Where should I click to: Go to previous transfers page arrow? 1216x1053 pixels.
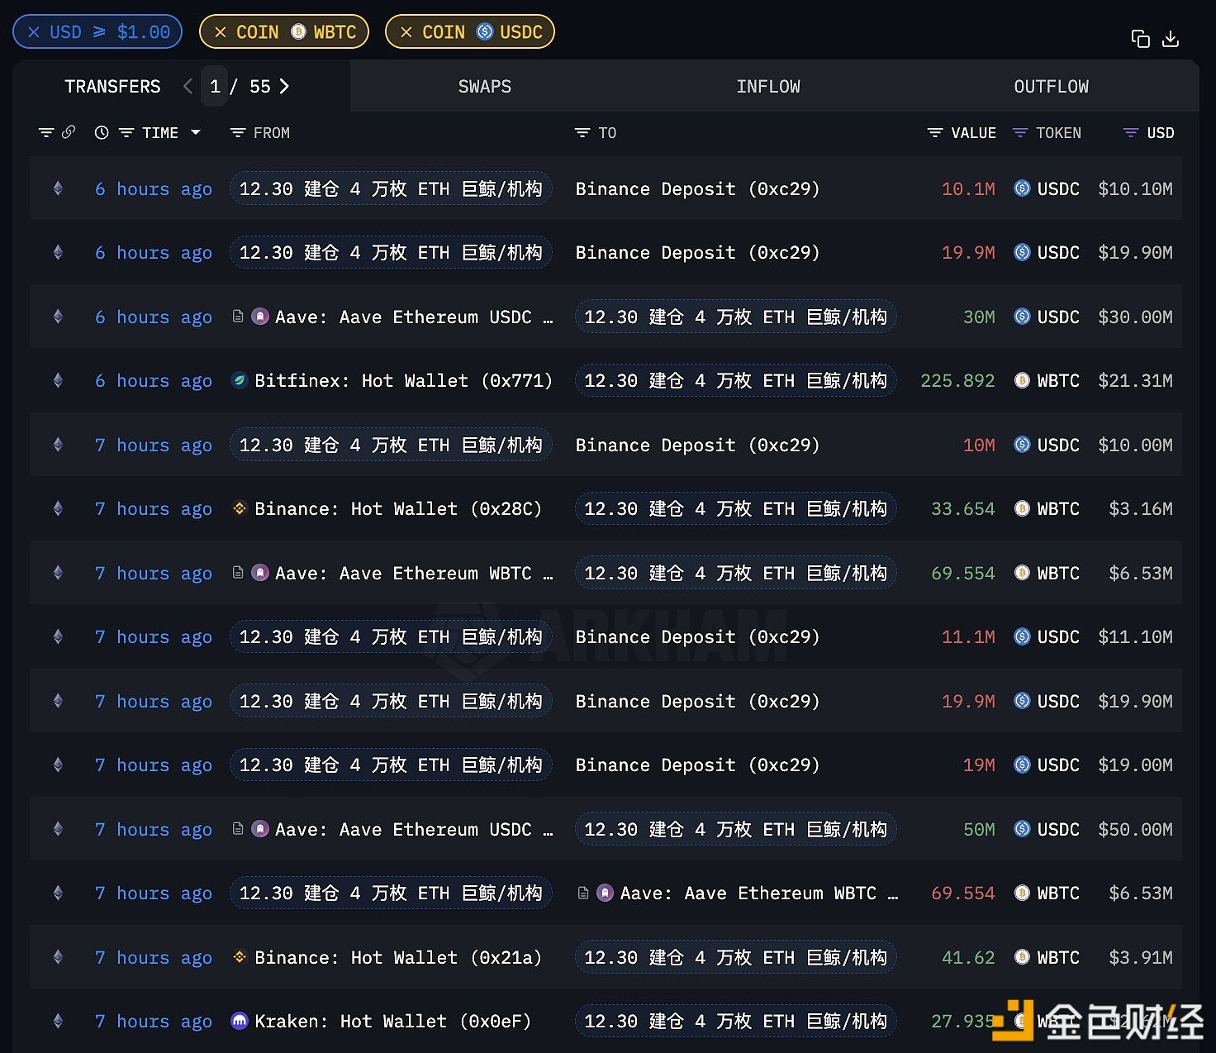188,86
